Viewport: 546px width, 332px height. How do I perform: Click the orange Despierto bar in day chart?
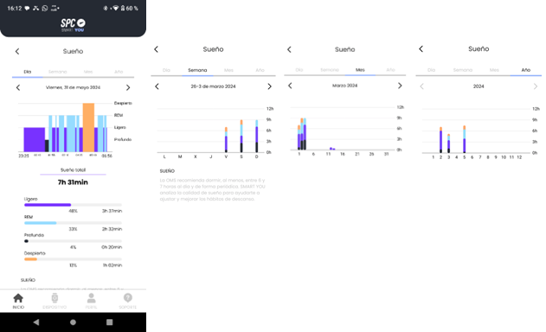pos(88,127)
